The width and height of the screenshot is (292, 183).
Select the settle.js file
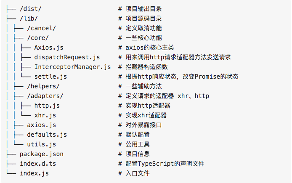point(50,77)
